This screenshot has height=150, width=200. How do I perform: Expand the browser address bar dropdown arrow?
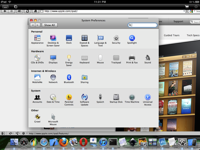tap(184, 11)
